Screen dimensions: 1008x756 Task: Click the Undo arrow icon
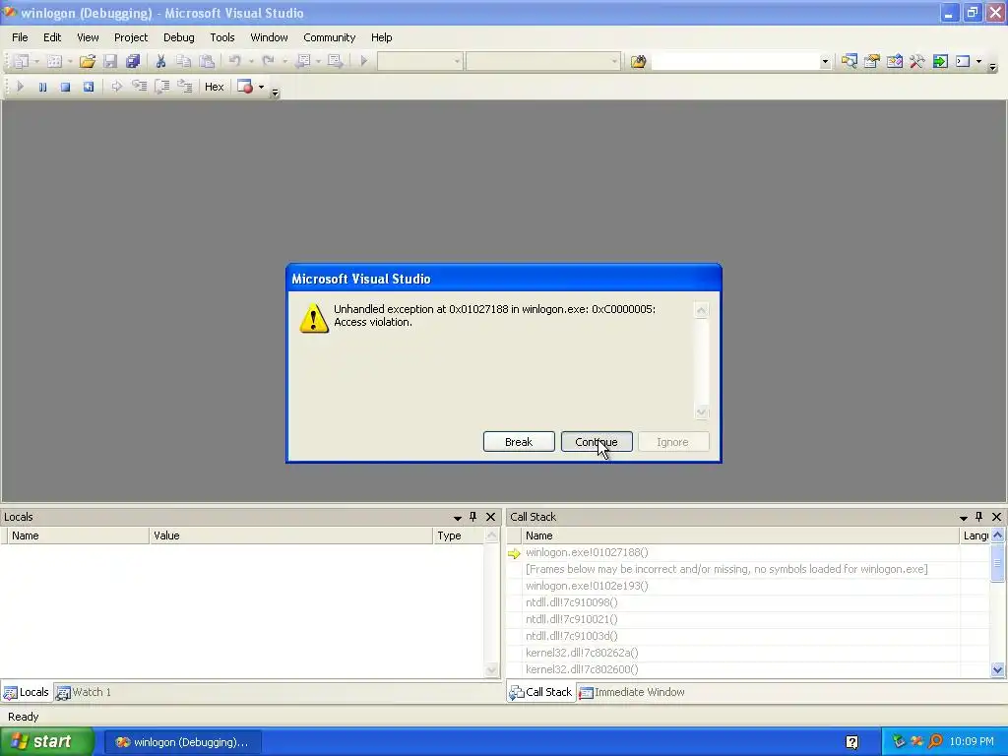click(x=234, y=61)
